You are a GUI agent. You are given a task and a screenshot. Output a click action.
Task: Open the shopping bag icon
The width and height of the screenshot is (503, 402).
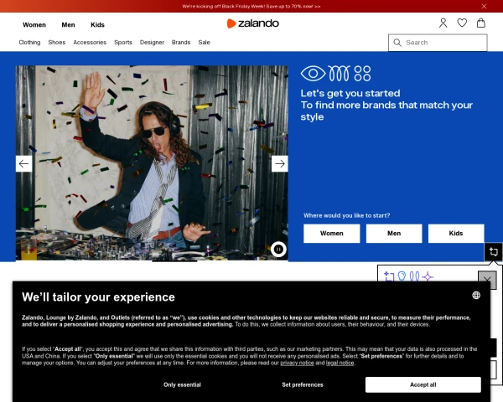[x=481, y=23]
